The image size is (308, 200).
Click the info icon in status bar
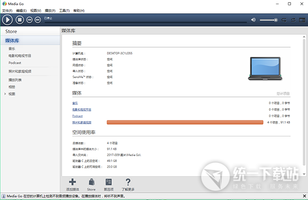[4, 196]
